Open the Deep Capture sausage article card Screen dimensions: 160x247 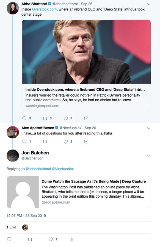[79, 192]
